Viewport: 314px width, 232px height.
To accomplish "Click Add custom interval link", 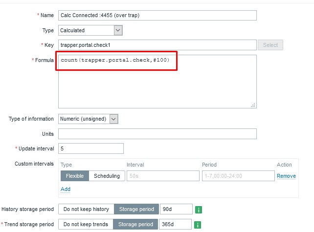I will [66, 189].
